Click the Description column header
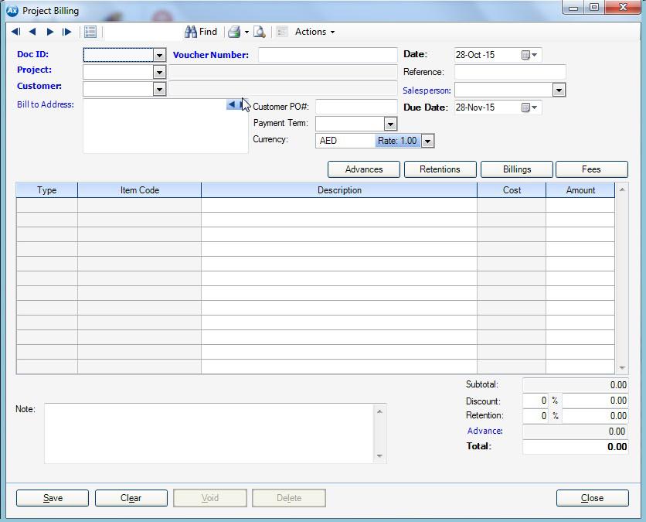This screenshot has width=646, height=522. tap(339, 190)
